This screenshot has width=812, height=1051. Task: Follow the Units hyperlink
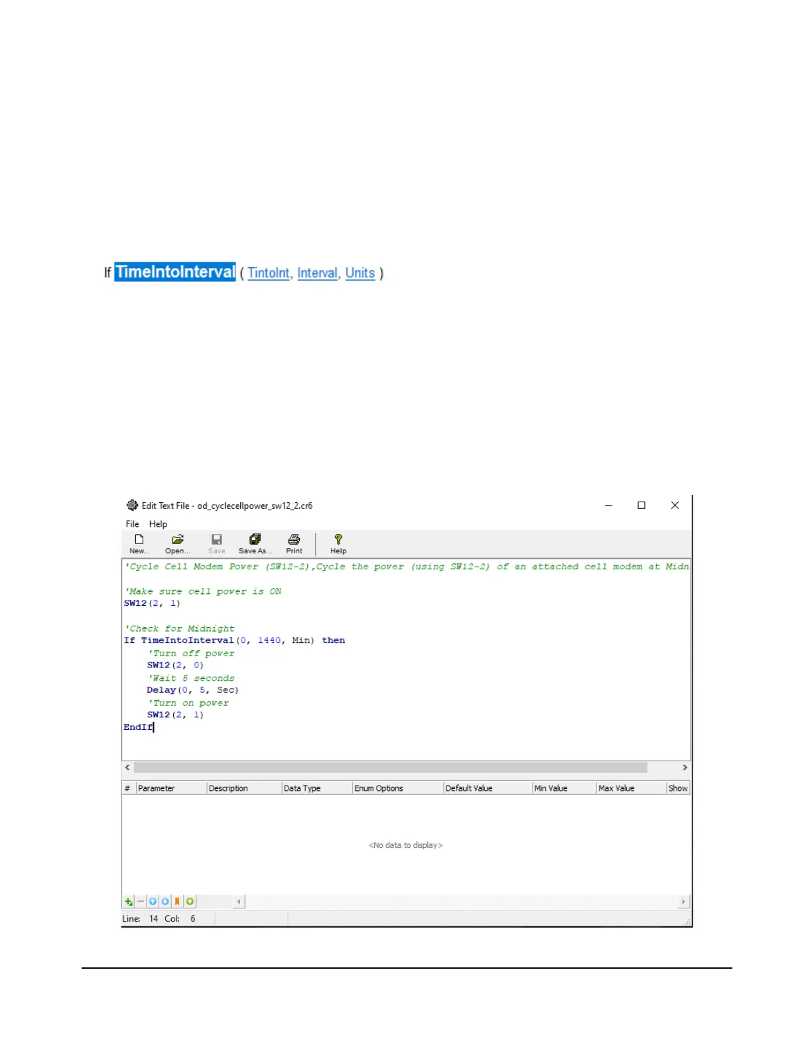pyautogui.click(x=360, y=273)
